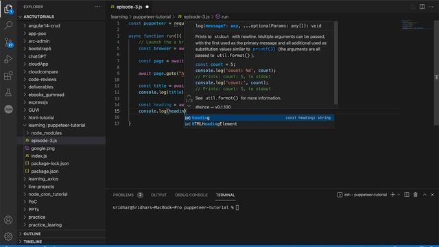The height and width of the screenshot is (247, 439).
Task: Select the Terminal tab
Action: coord(226,195)
